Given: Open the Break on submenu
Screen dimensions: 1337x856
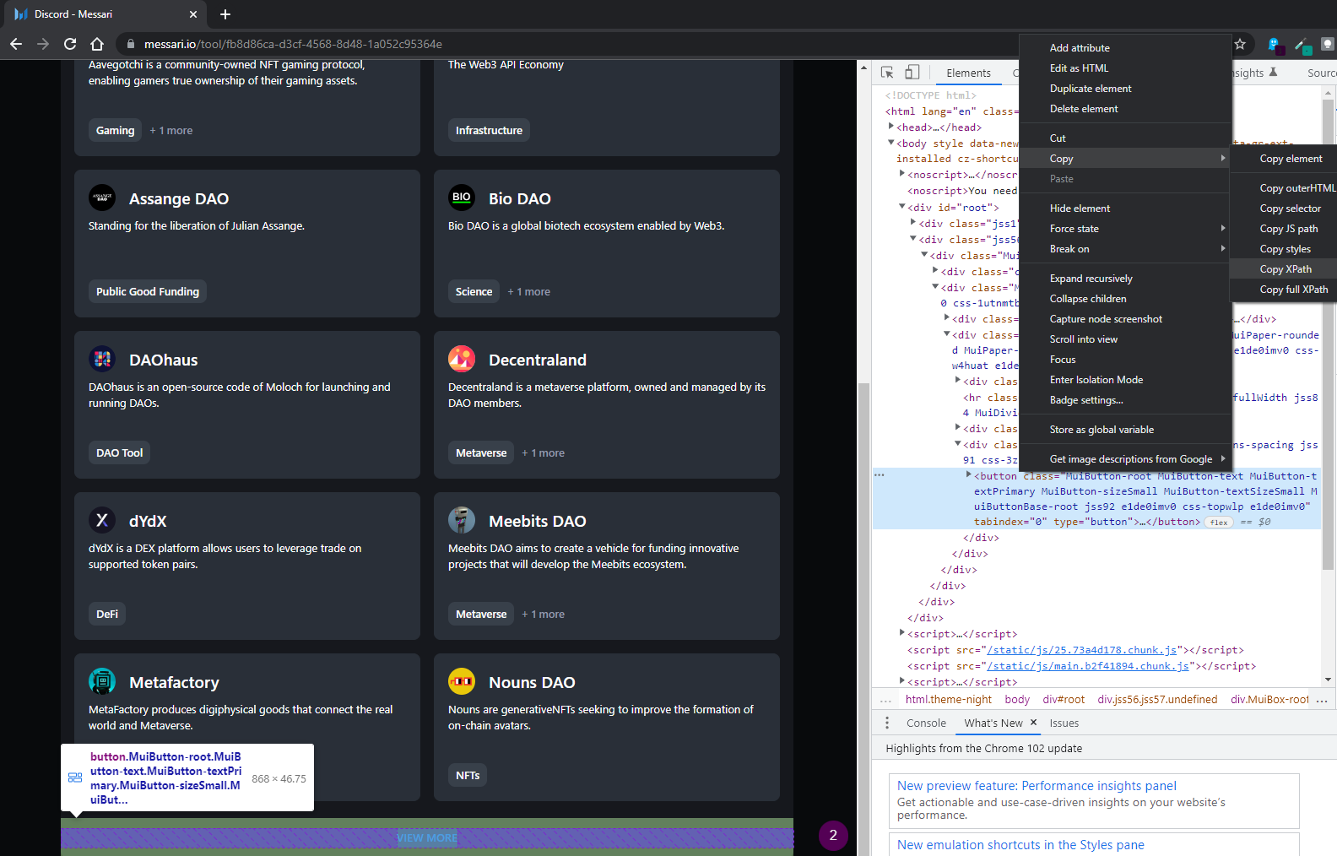Looking at the screenshot, I should 1125,249.
